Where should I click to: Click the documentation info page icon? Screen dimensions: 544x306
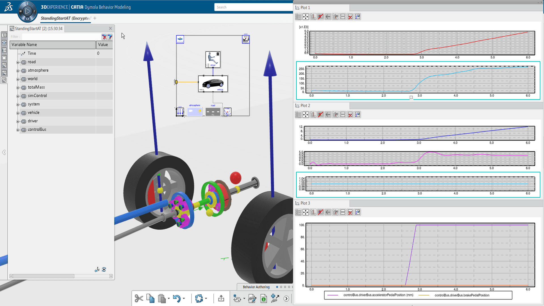(263, 298)
